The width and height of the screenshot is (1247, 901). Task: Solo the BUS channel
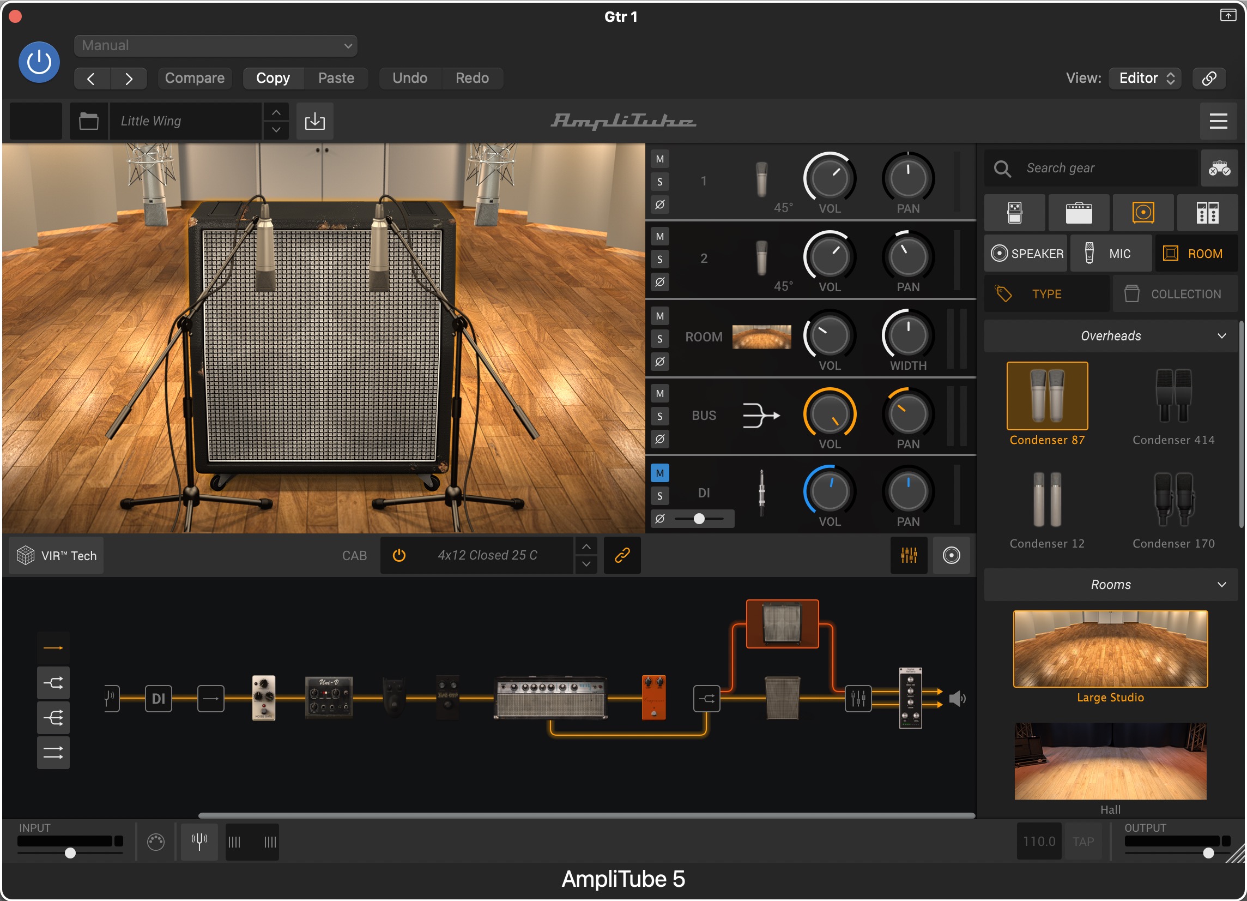tap(660, 416)
